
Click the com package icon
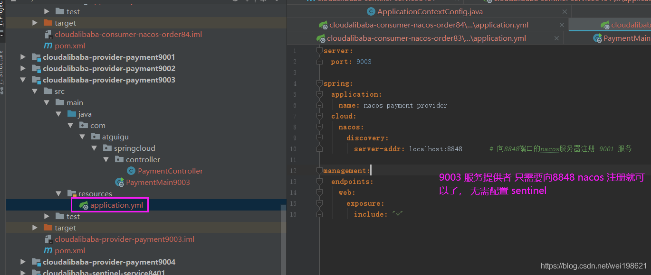84,125
